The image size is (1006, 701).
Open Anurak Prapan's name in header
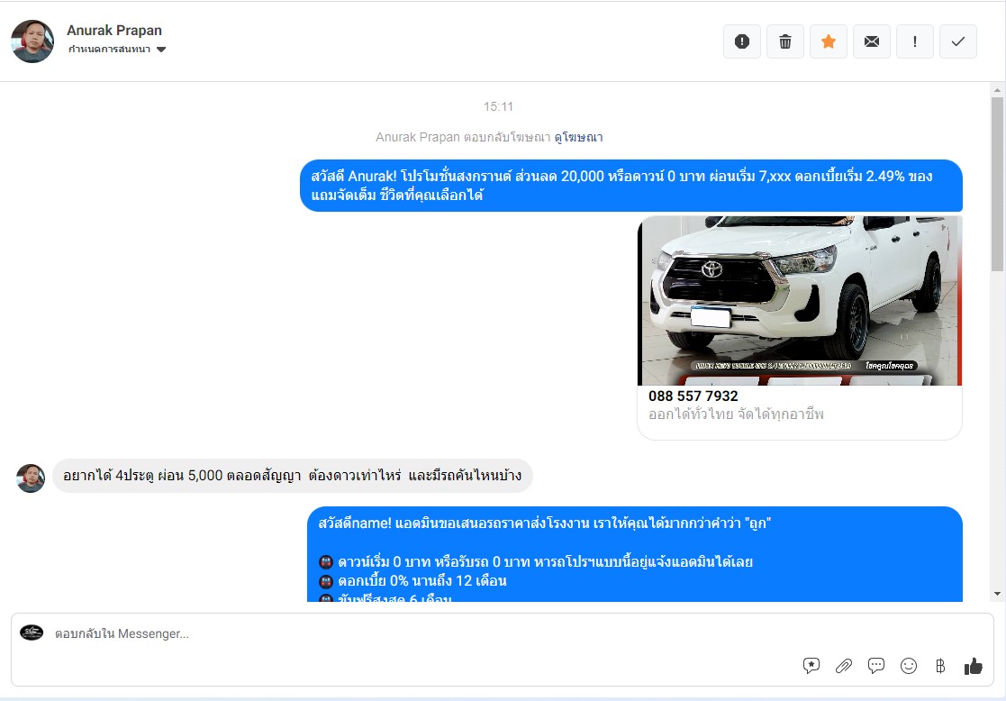click(114, 31)
